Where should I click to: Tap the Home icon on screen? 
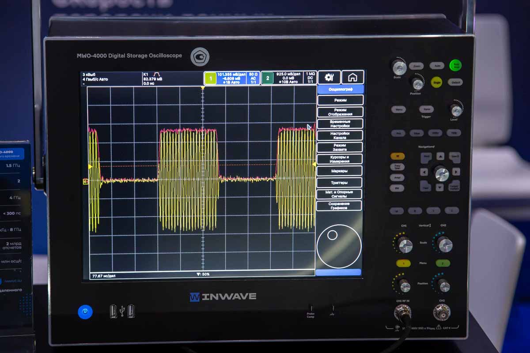352,77
